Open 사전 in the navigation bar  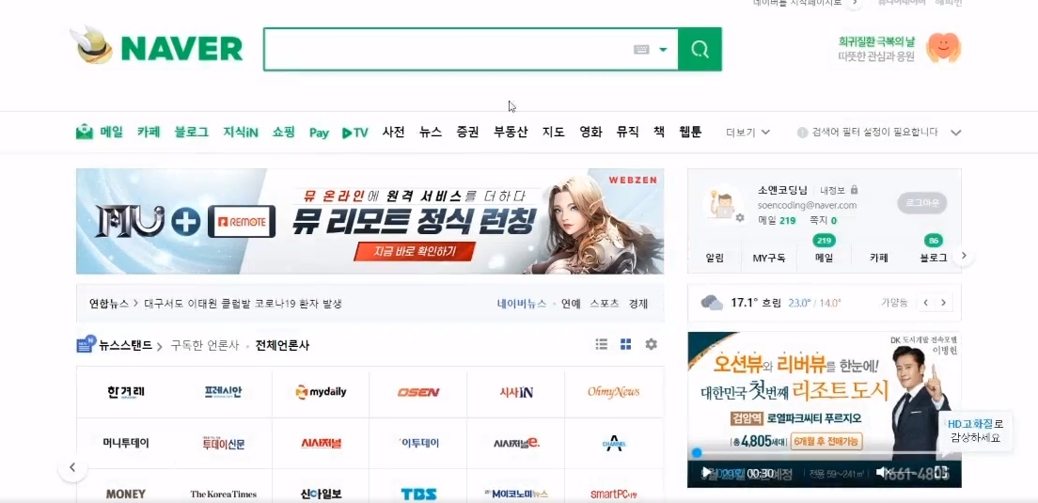coord(393,132)
